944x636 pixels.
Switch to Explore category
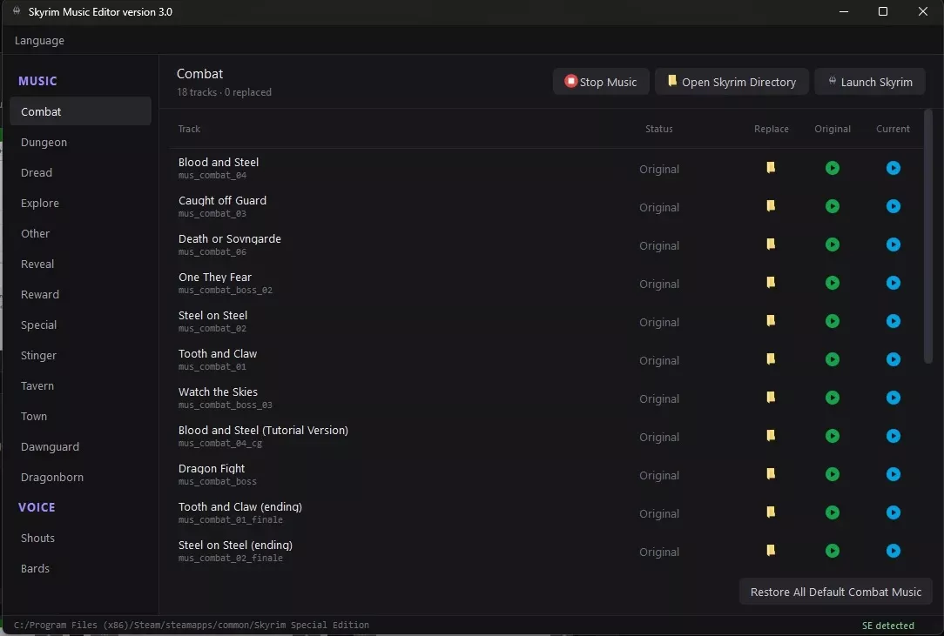point(80,203)
